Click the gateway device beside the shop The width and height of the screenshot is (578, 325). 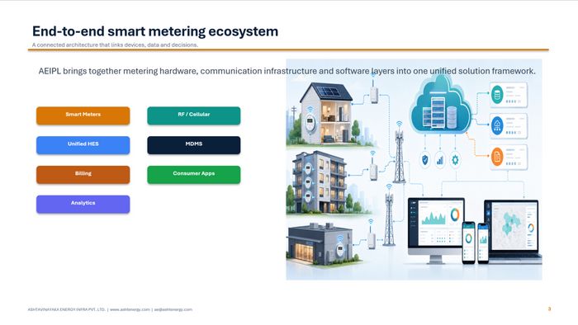[x=372, y=240]
